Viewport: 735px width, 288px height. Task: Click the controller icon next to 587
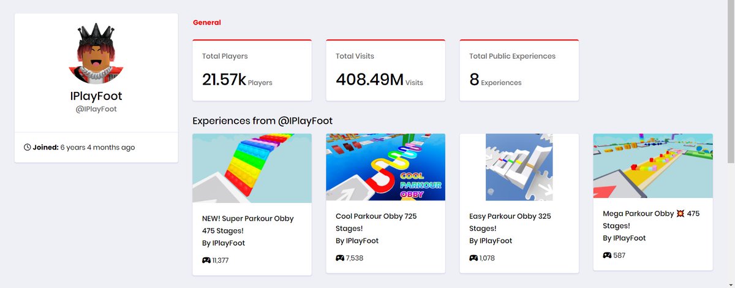(606, 256)
